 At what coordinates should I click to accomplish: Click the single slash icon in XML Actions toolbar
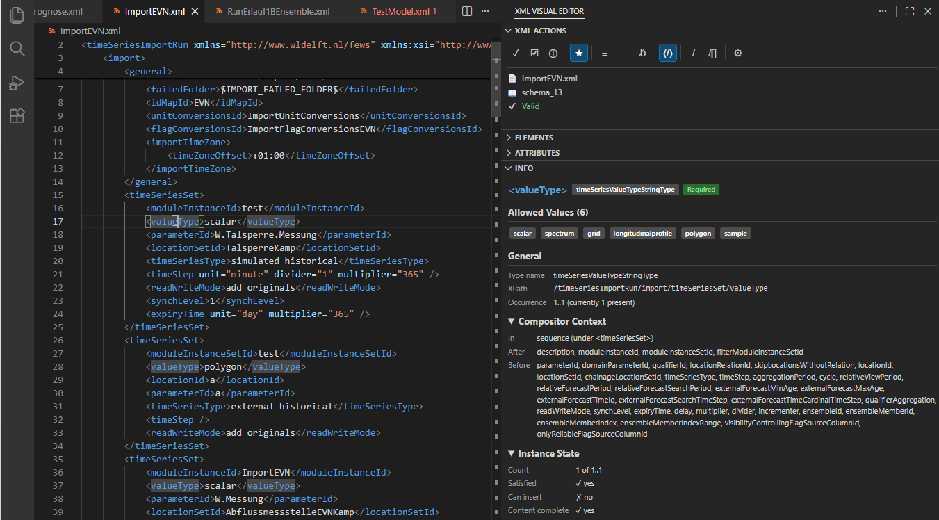694,53
